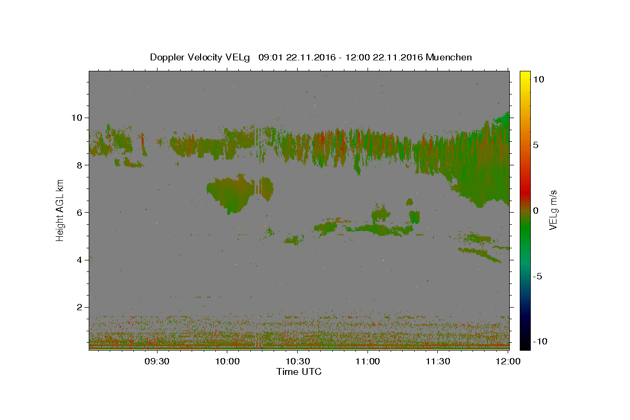The width and height of the screenshot is (630, 420).
Task: Click the yellow top of the colorbar
Action: pos(525,76)
